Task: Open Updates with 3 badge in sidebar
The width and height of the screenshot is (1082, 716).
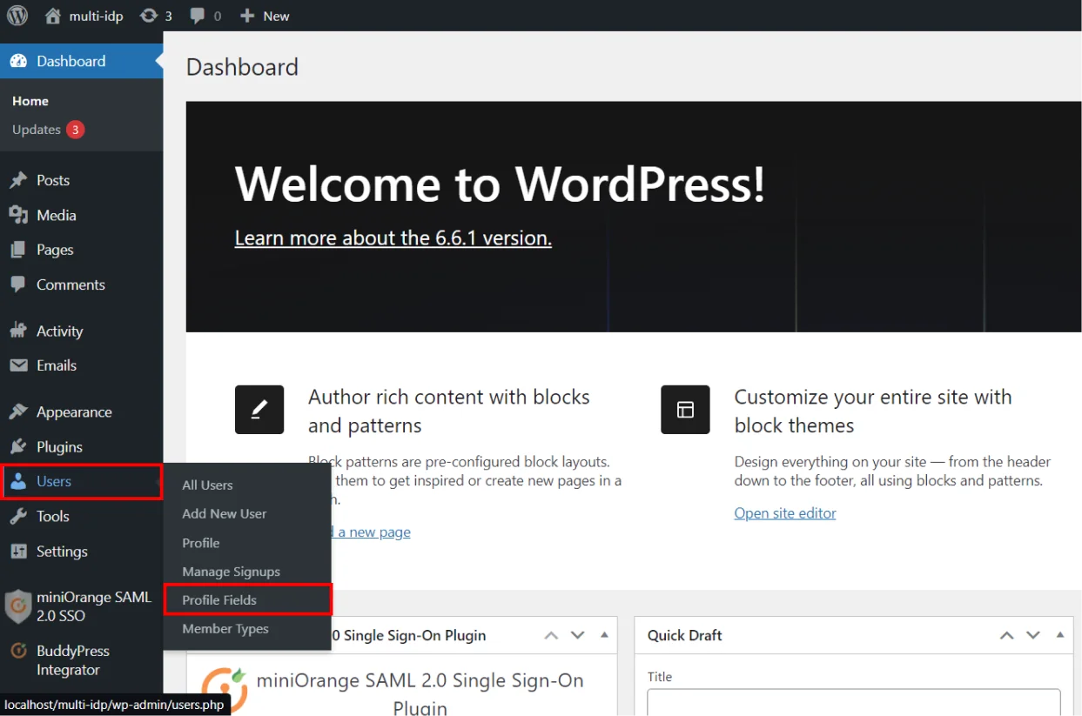Action: [48, 130]
